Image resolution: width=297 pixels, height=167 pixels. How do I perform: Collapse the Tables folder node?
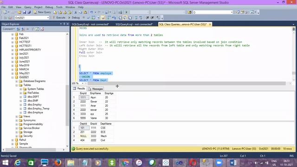tap(17, 85)
